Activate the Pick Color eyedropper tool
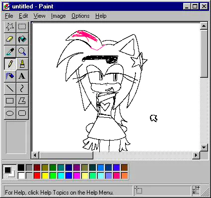 pyautogui.click(x=10, y=51)
